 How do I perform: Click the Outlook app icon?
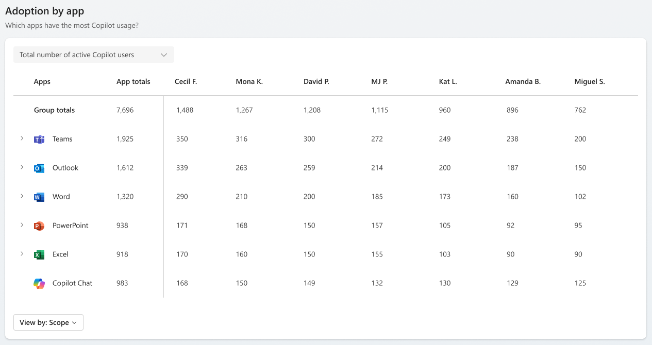39,168
